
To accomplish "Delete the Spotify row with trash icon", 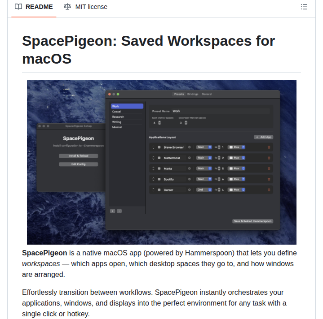I will [269, 179].
